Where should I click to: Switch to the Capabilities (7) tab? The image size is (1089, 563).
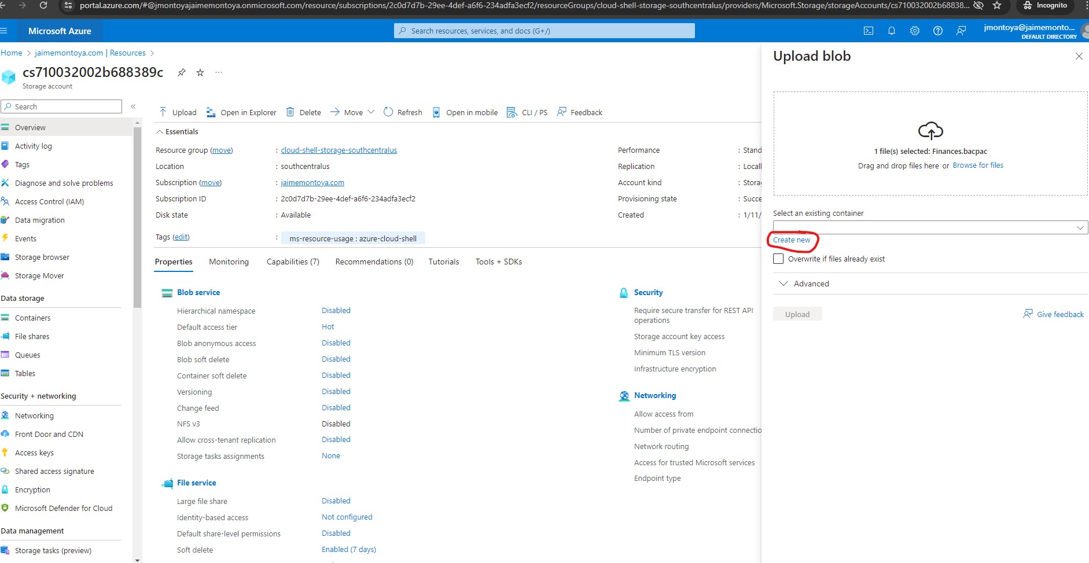pyautogui.click(x=293, y=262)
